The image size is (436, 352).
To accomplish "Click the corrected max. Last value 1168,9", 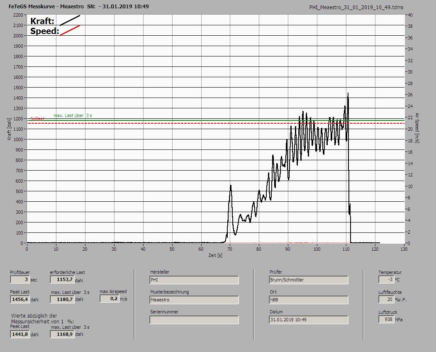I will [x=62, y=334].
